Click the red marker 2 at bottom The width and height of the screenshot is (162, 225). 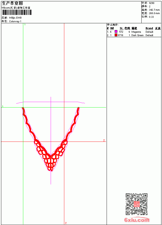click(x=66, y=223)
